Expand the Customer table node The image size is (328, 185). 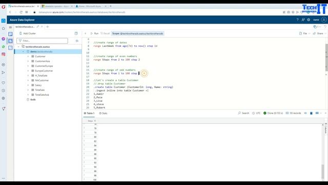point(28,57)
